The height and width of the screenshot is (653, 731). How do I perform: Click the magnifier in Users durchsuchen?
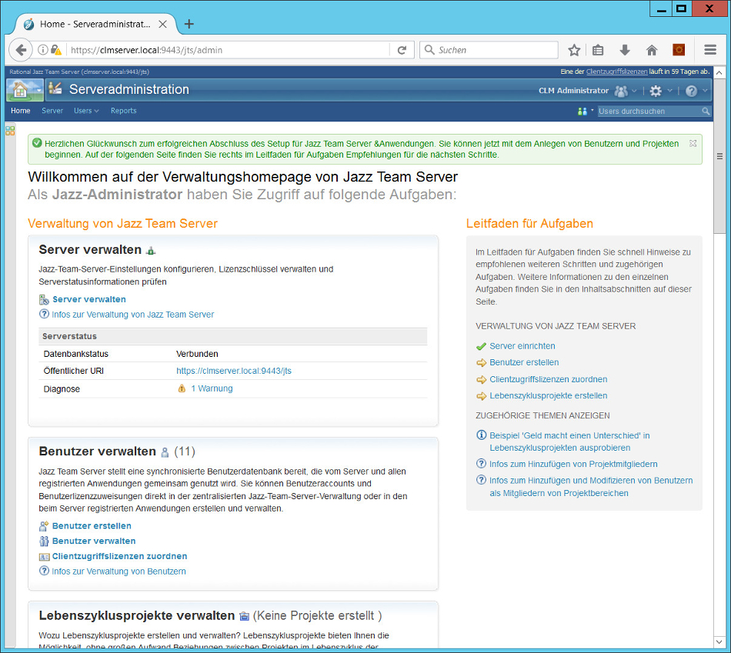[x=706, y=111]
